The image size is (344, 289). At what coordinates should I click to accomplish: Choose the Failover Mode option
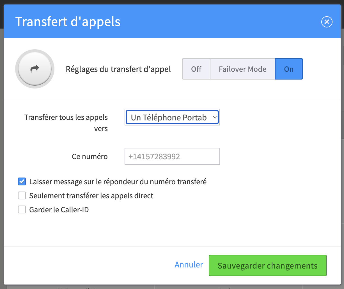click(242, 69)
